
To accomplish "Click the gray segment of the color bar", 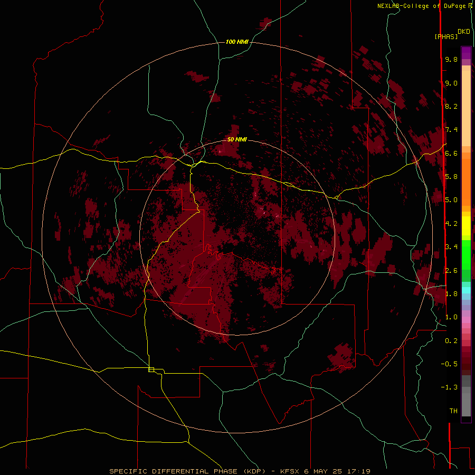I will point(466,402).
